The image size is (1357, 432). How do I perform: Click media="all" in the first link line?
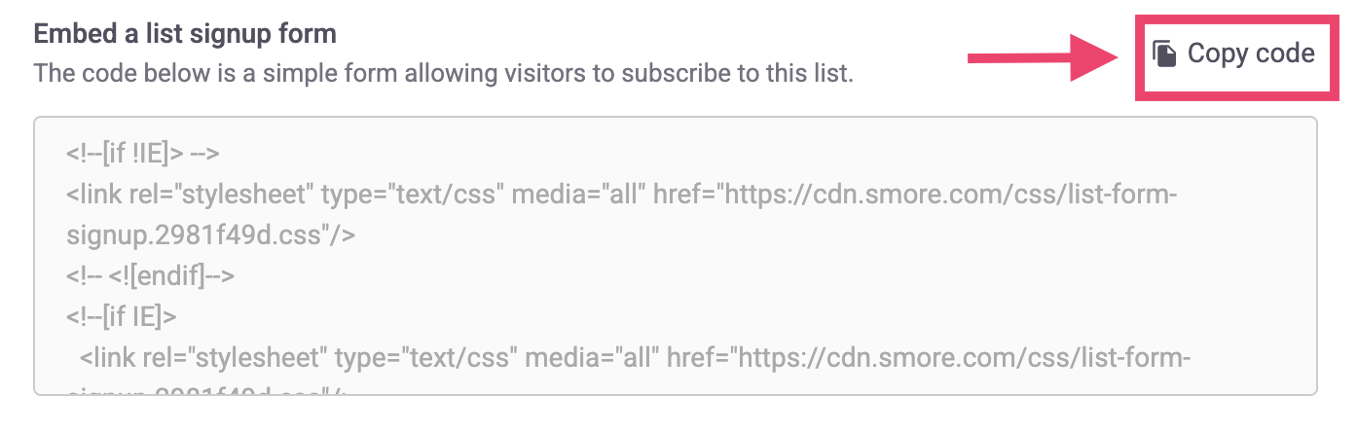(x=574, y=195)
